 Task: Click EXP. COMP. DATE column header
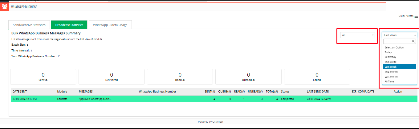363,92
